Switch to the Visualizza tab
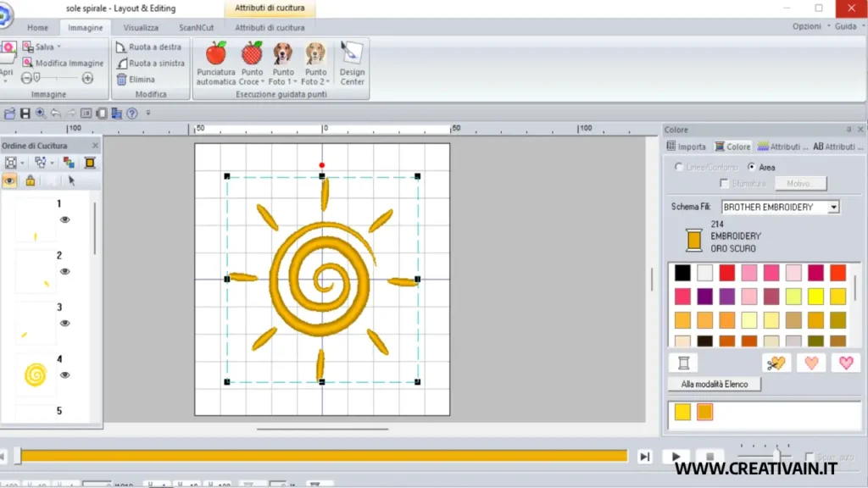The image size is (868, 488). click(x=141, y=27)
